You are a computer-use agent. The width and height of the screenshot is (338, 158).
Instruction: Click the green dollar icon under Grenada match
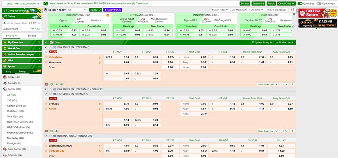coord(51,131)
